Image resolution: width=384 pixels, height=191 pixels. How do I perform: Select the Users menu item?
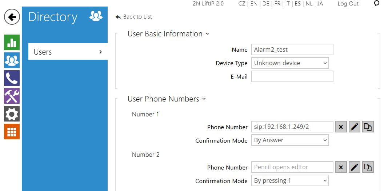(68, 51)
